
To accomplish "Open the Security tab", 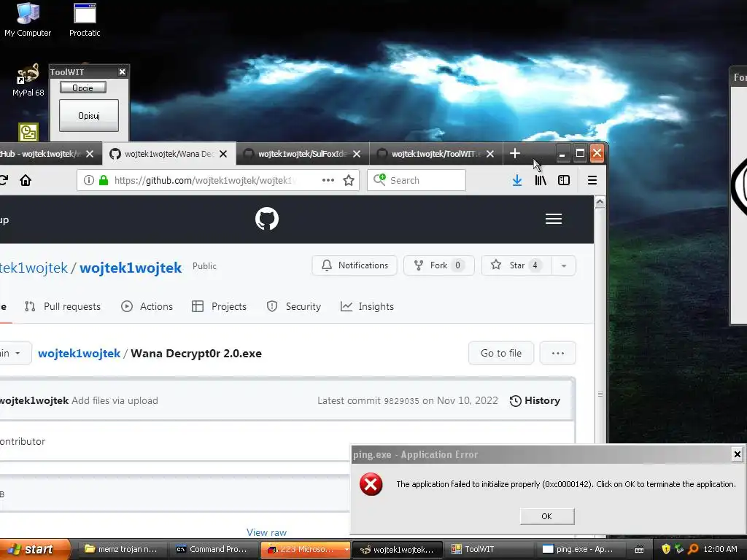I will click(x=293, y=307).
